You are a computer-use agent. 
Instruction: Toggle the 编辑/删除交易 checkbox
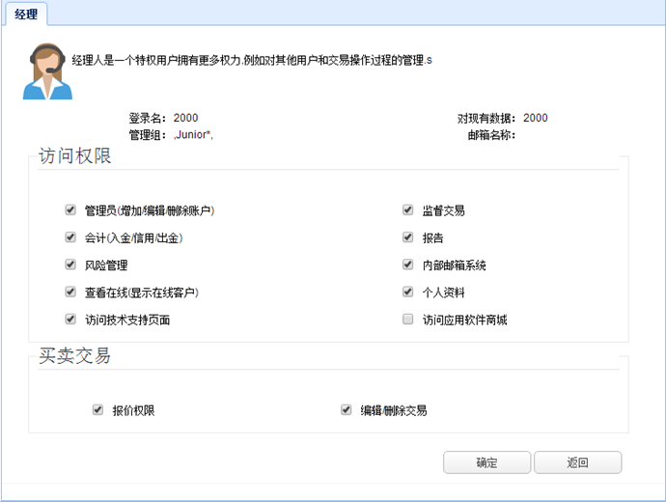(346, 409)
